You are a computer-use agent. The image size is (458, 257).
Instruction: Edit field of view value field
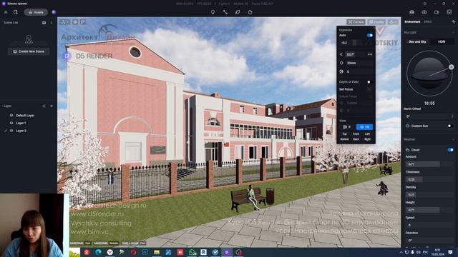click(355, 54)
